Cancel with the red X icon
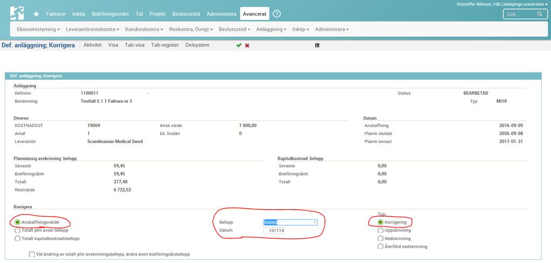551x263 pixels. [x=247, y=45]
